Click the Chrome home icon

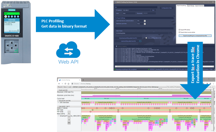tap(68, 84)
